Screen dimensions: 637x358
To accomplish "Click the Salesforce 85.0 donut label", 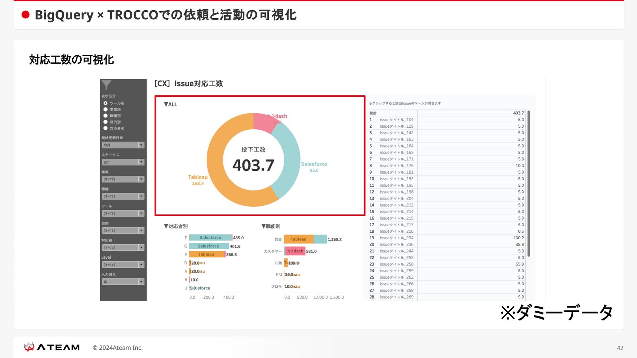I will (314, 167).
